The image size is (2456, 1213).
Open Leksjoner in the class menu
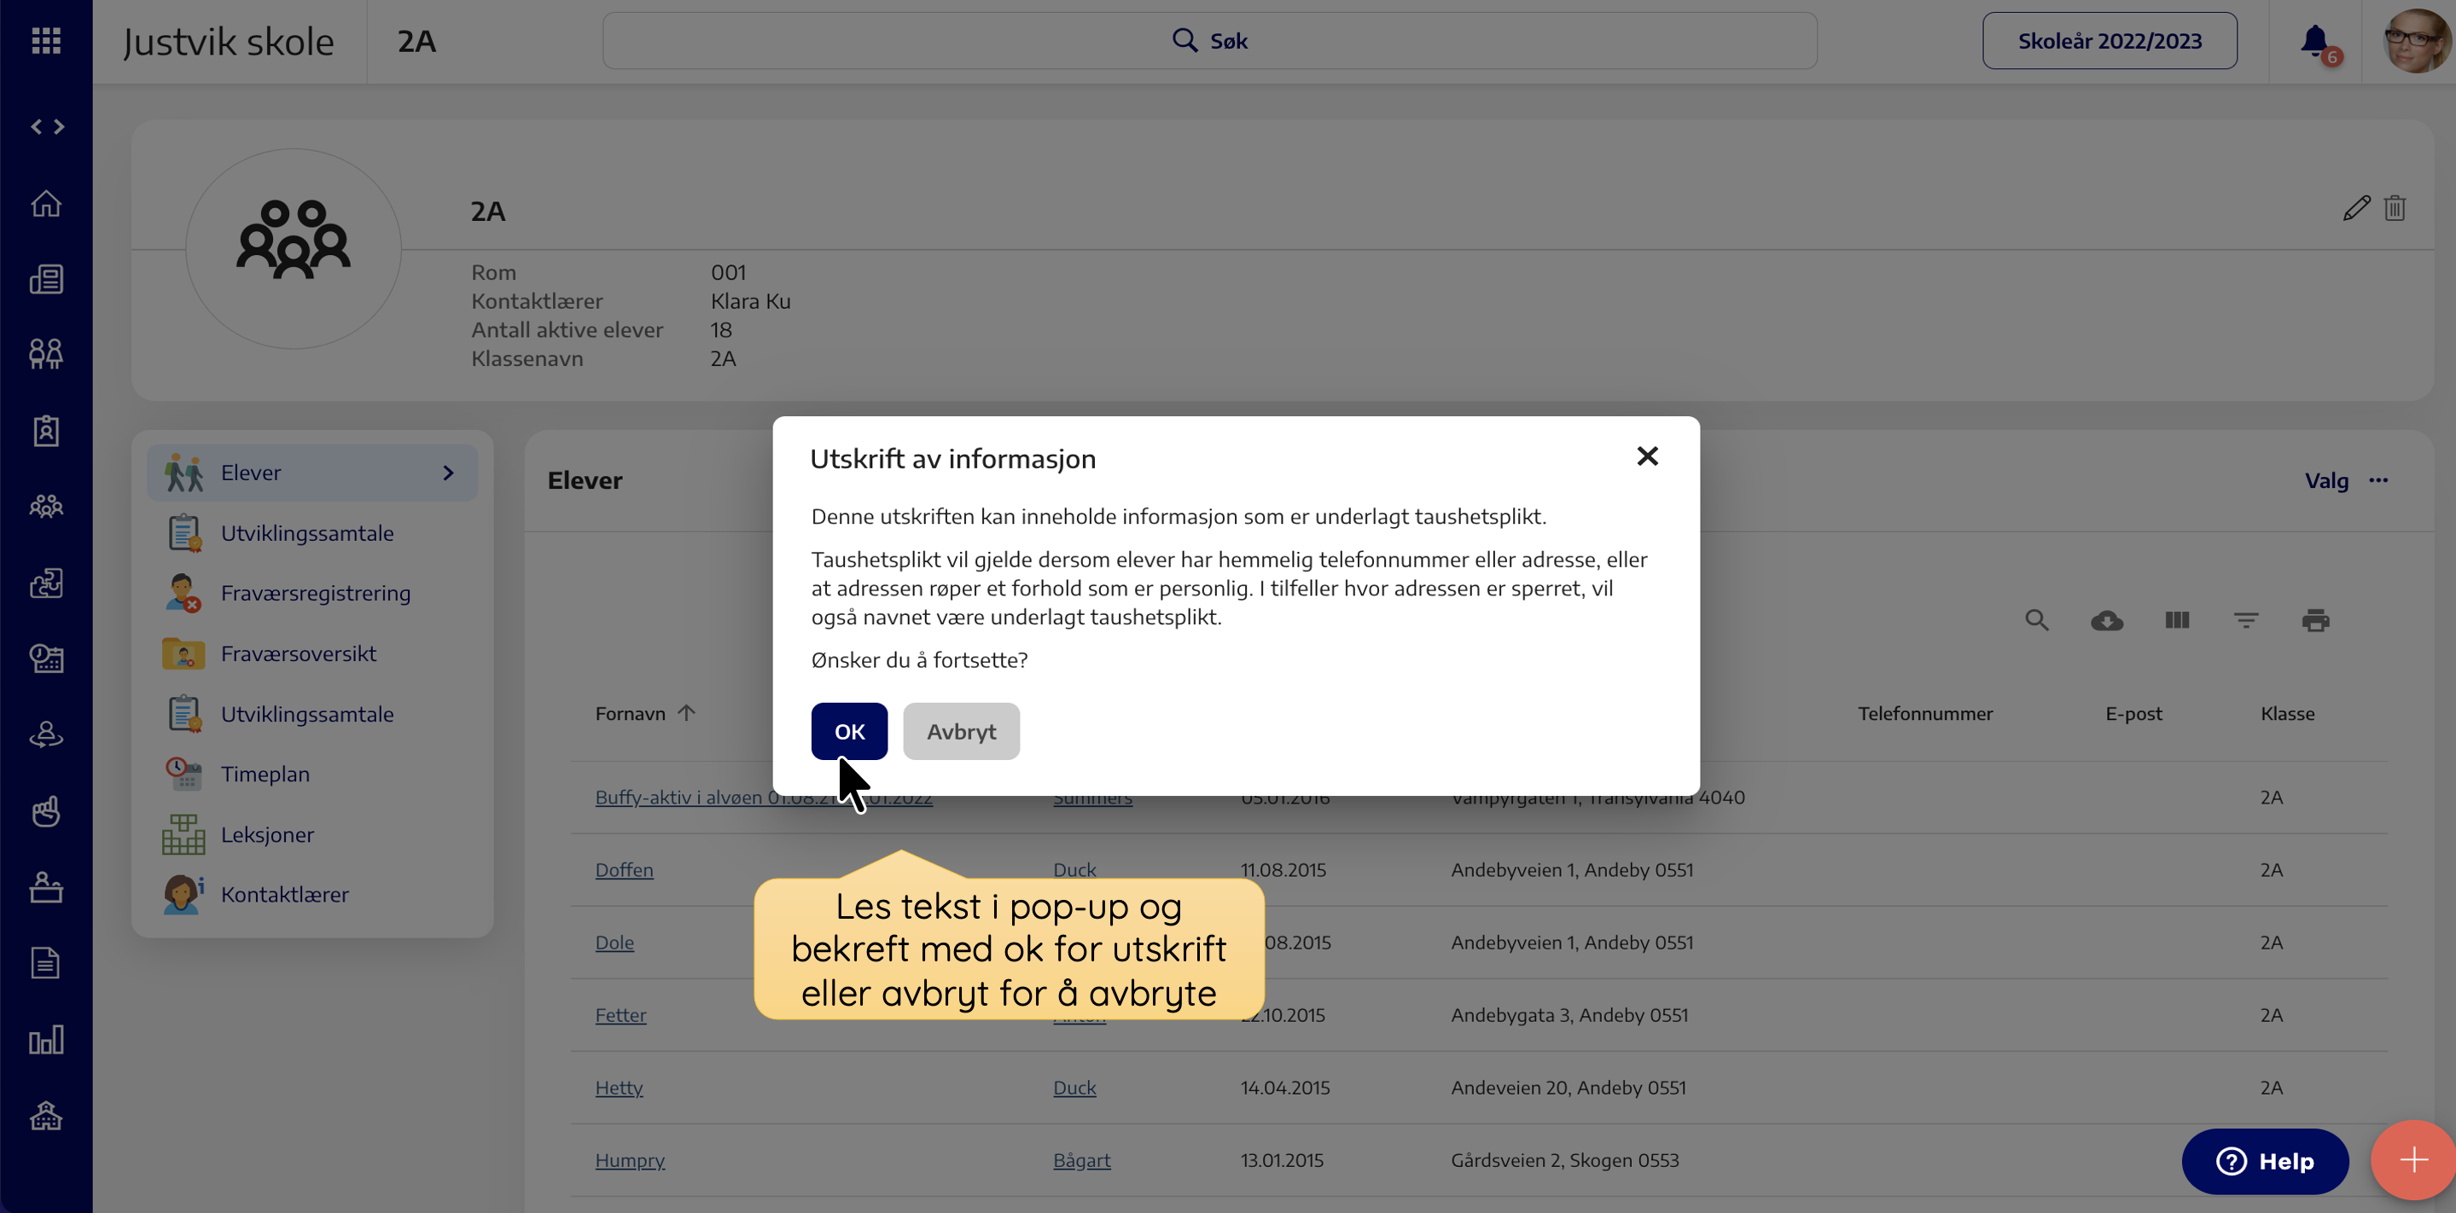pos(267,835)
